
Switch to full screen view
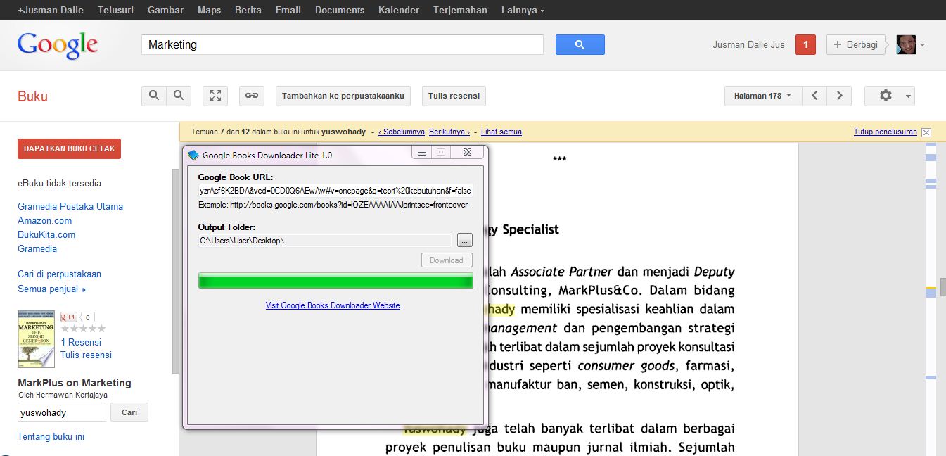tap(215, 96)
